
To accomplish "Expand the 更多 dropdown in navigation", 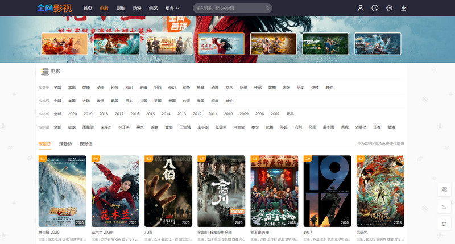I will [x=172, y=8].
